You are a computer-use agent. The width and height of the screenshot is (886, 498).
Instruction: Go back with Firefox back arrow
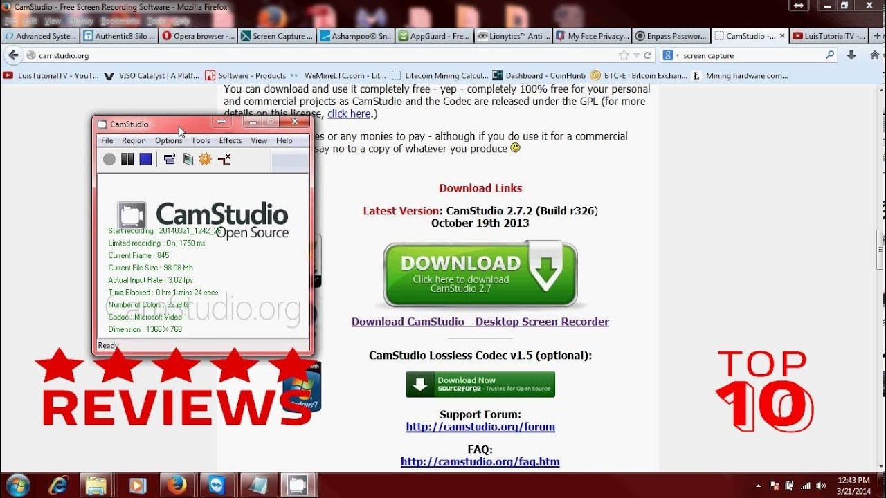coord(13,55)
